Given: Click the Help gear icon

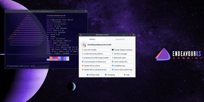Looking at the screenshot, I should point(124,75).
